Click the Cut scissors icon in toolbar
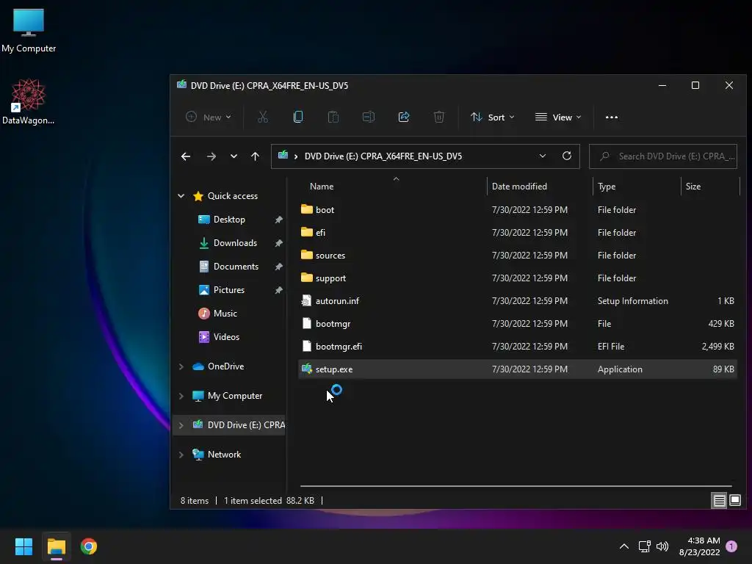This screenshot has width=752, height=564. pyautogui.click(x=263, y=117)
